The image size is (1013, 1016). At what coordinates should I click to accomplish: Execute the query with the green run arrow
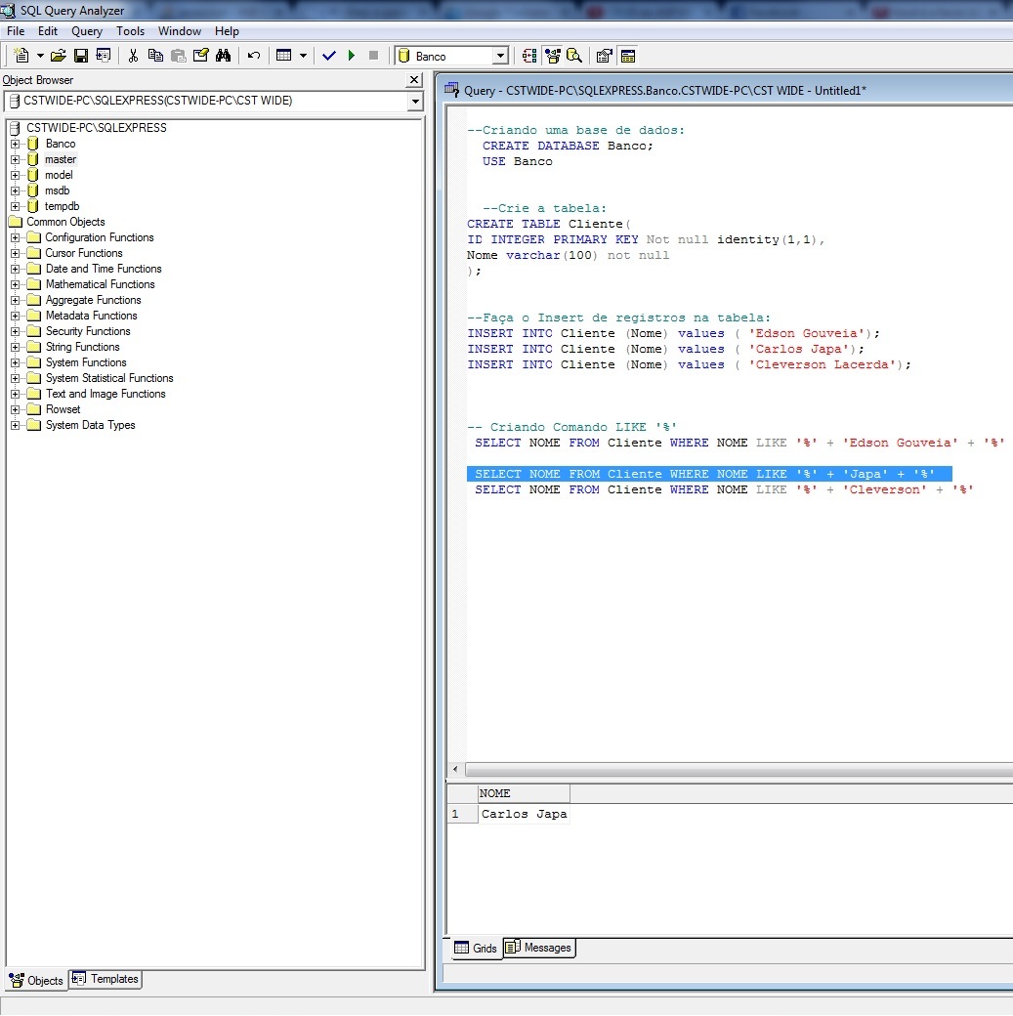352,56
